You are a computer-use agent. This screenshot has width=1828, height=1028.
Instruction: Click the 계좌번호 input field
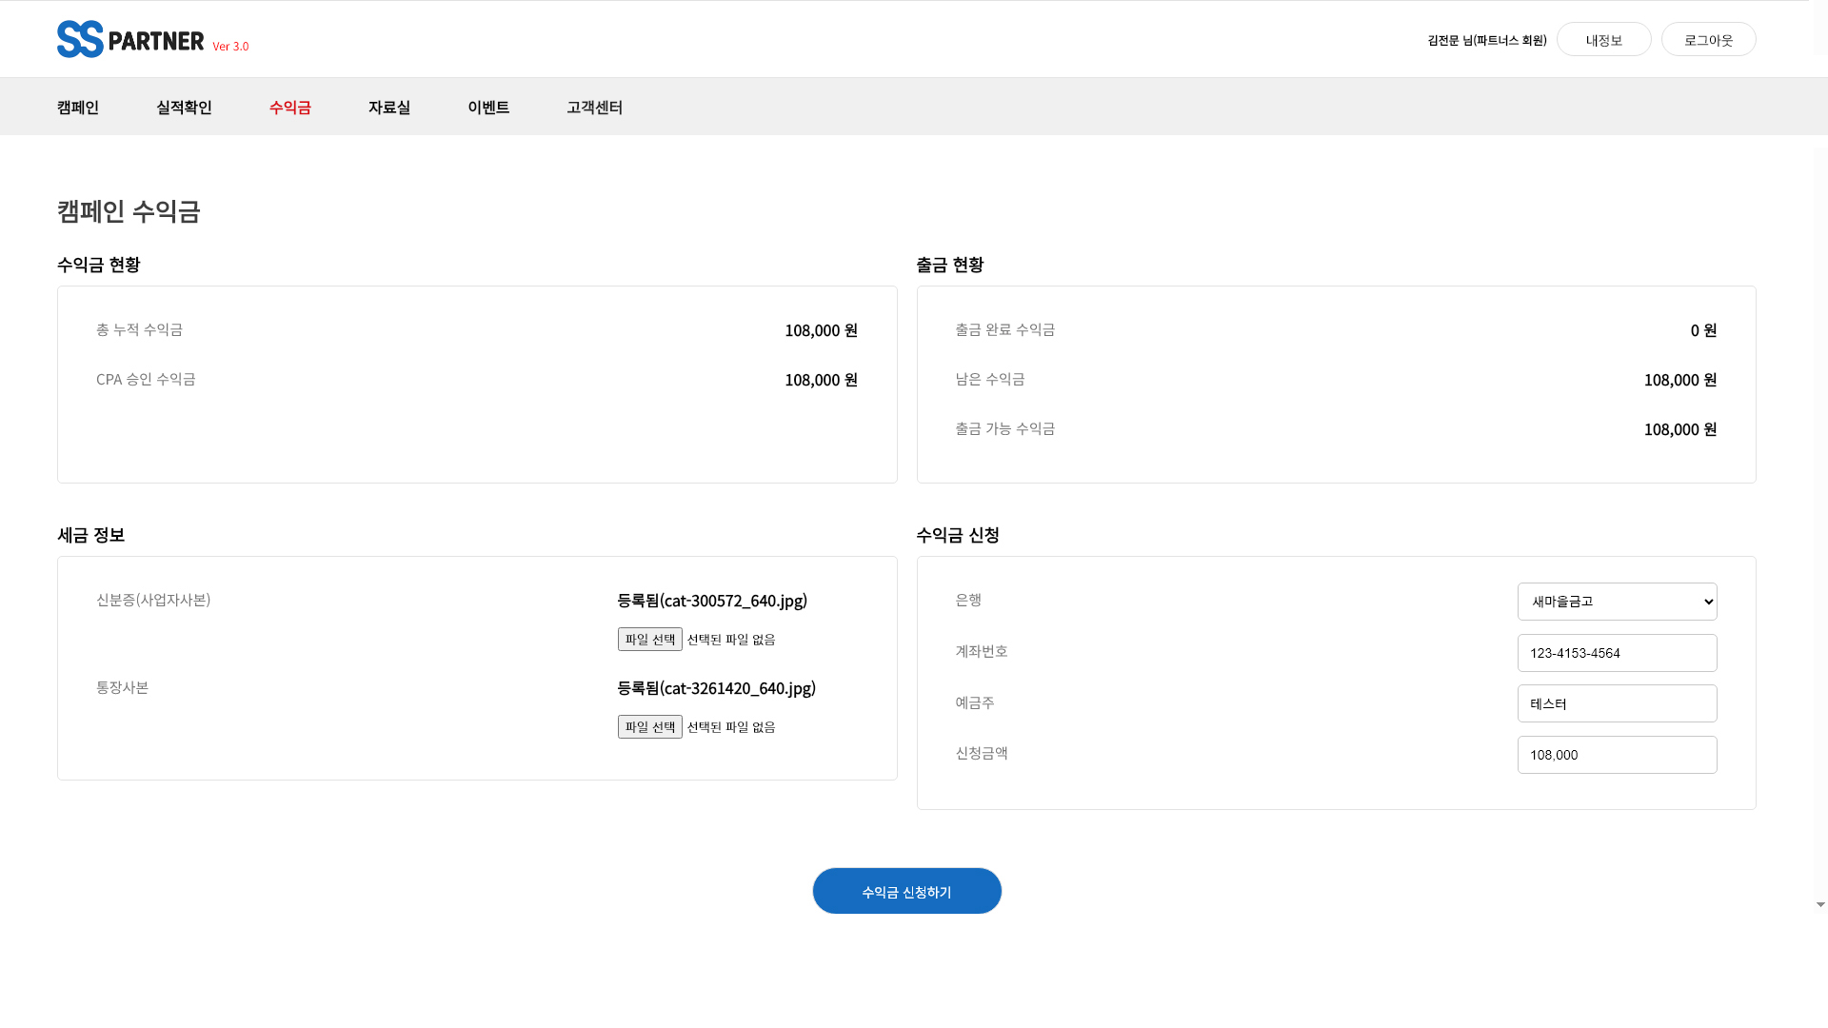click(x=1617, y=653)
